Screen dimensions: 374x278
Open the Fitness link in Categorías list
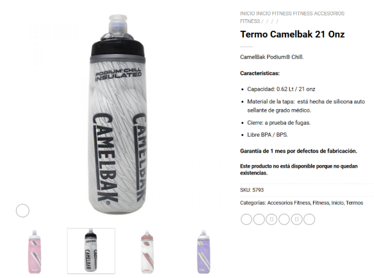pos(321,203)
